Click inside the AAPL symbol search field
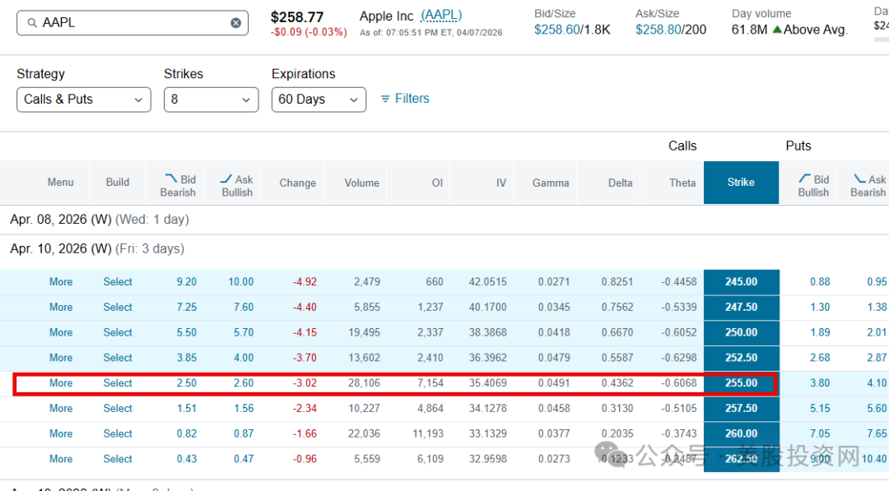Image resolution: width=889 pixels, height=491 pixels. [132, 22]
